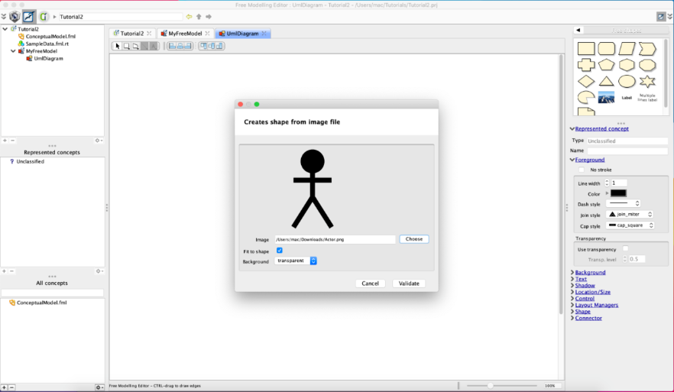Expand the Shadow properties section
This screenshot has width=674, height=392.
point(572,285)
